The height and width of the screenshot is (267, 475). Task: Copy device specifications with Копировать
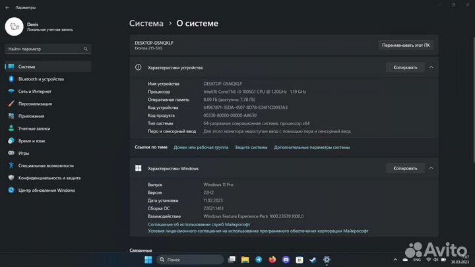click(x=405, y=67)
